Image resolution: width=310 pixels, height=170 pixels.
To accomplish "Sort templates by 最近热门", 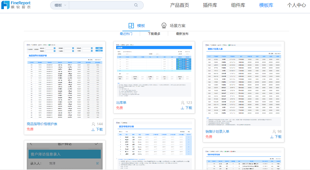I will coord(126,34).
